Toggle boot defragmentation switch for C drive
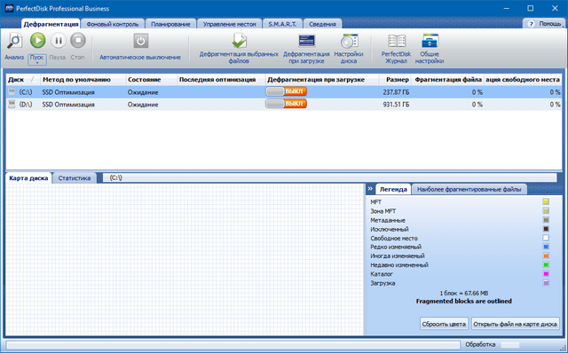Image resolution: width=568 pixels, height=353 pixels. 286,91
